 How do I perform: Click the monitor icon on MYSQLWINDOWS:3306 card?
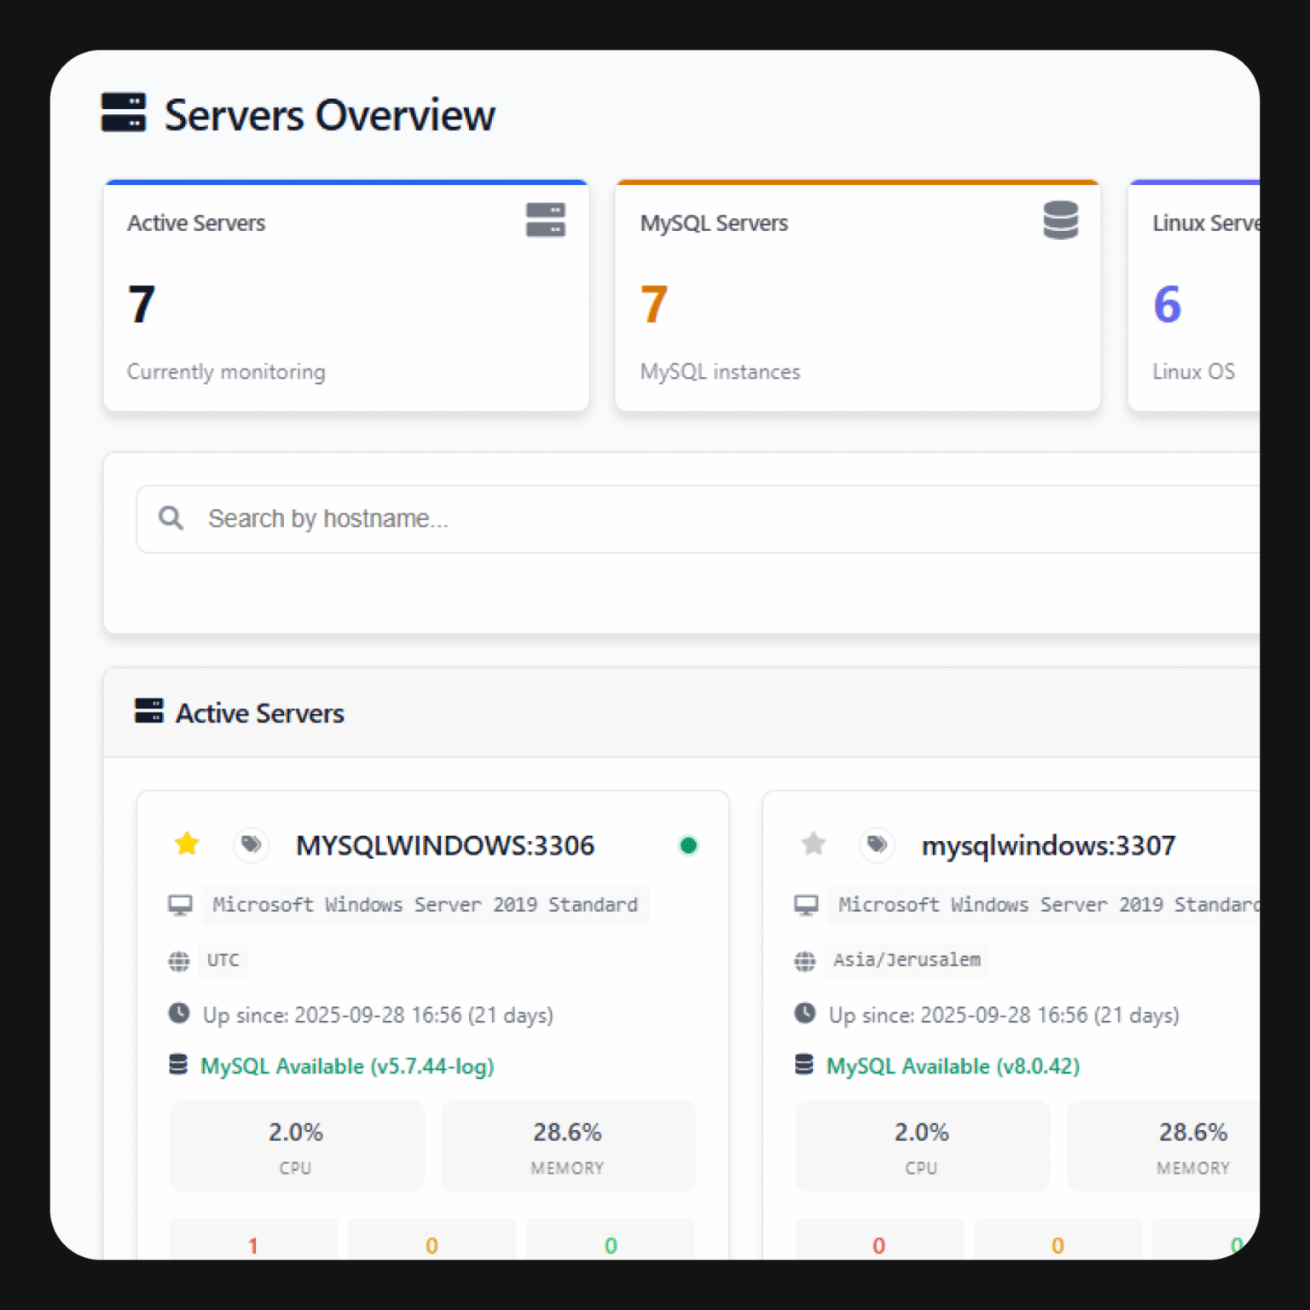click(180, 905)
